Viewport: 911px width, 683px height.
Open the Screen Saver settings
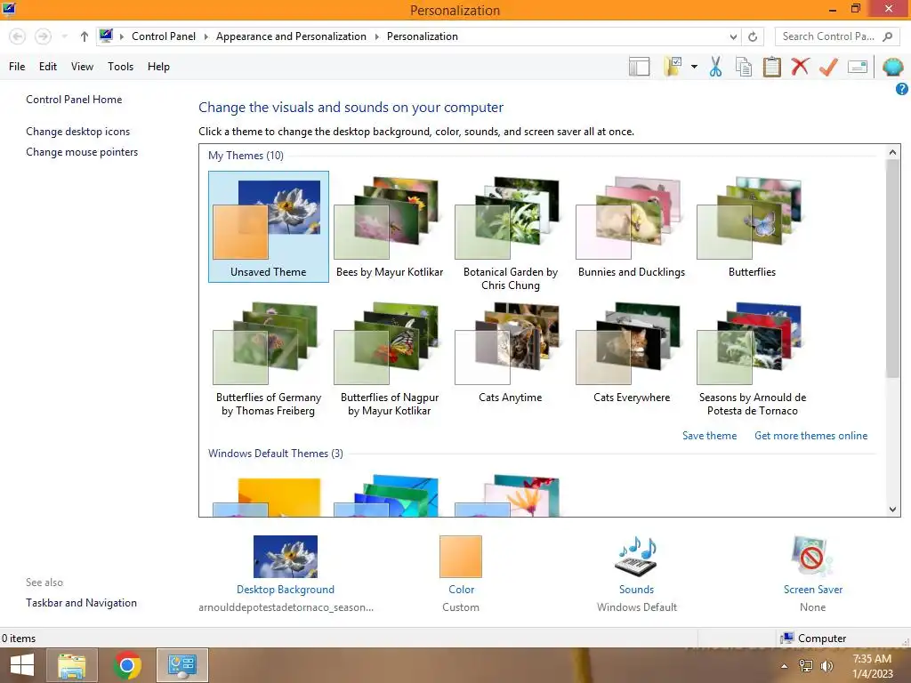pyautogui.click(x=812, y=565)
